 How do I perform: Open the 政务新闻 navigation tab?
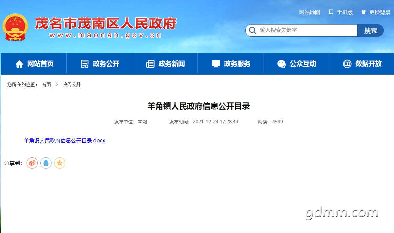coord(165,64)
